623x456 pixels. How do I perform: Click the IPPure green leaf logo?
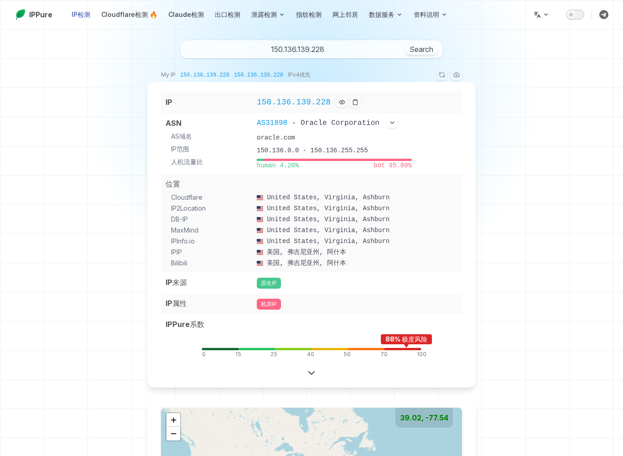point(21,15)
